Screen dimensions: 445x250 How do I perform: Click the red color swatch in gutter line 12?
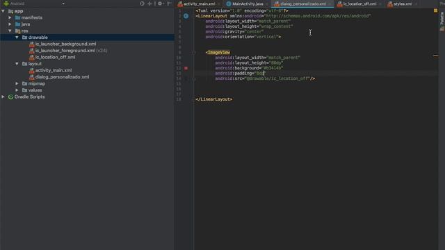[186, 68]
